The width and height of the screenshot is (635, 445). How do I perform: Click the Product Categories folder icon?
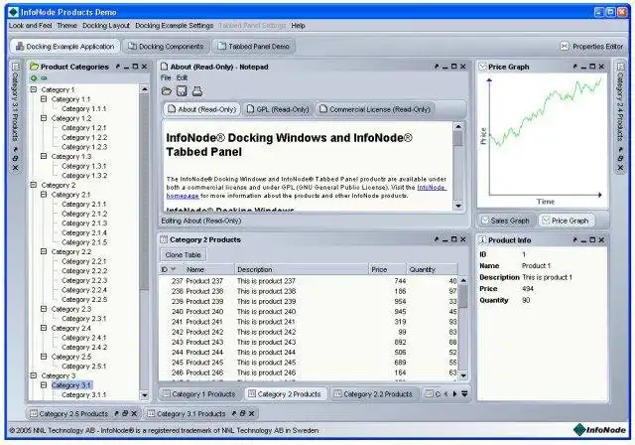(x=35, y=67)
